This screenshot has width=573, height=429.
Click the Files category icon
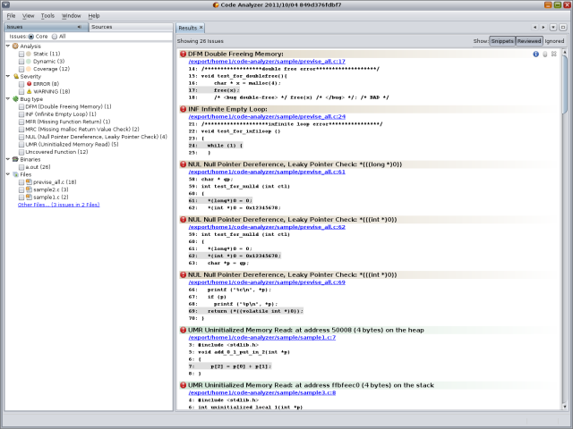pos(15,174)
